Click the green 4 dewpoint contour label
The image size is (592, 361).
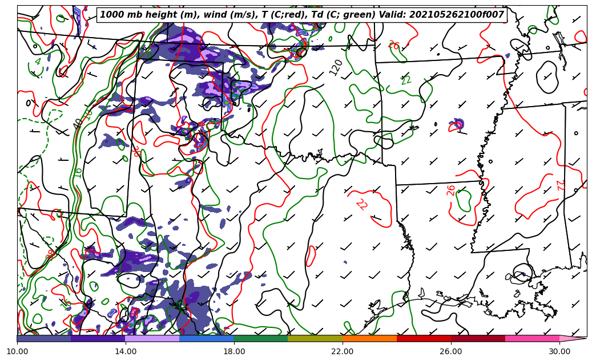coord(38,62)
